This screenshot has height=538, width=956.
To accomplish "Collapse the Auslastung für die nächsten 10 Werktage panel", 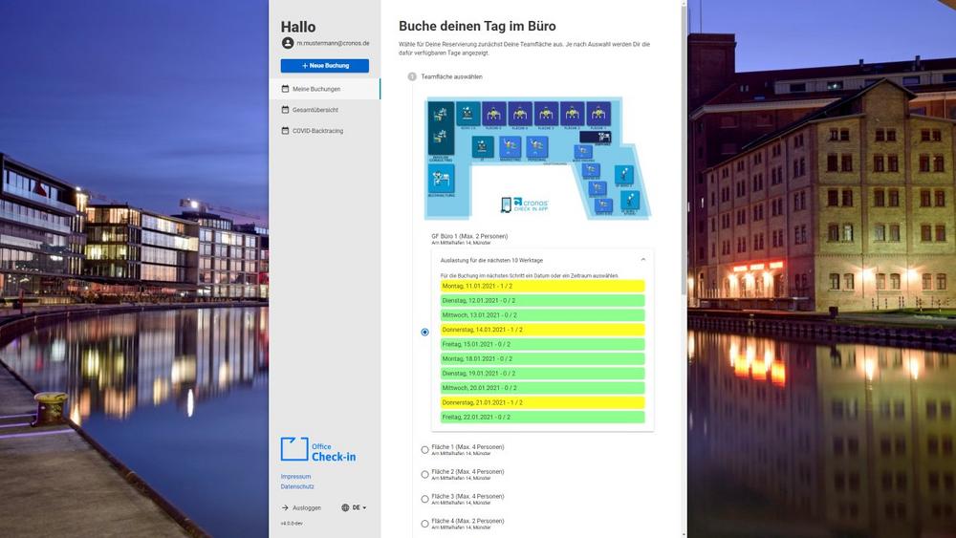I will coord(642,260).
